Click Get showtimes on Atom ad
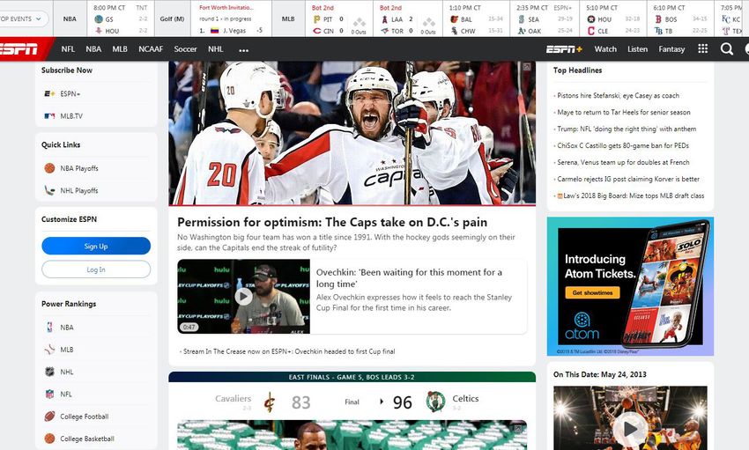Screen dimensions: 749x450 [592, 292]
